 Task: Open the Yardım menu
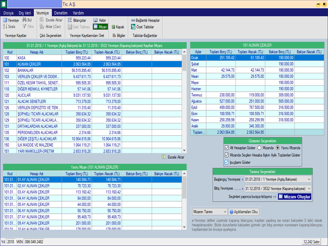[78, 13]
